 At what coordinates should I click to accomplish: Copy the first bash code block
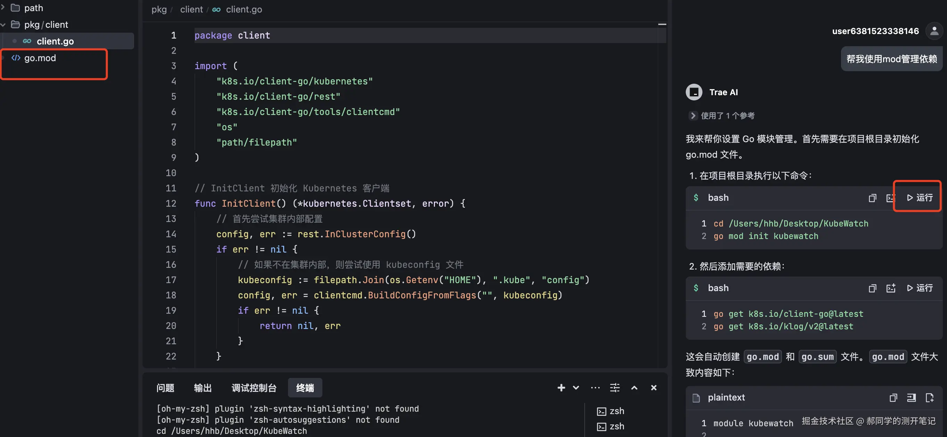pos(872,198)
